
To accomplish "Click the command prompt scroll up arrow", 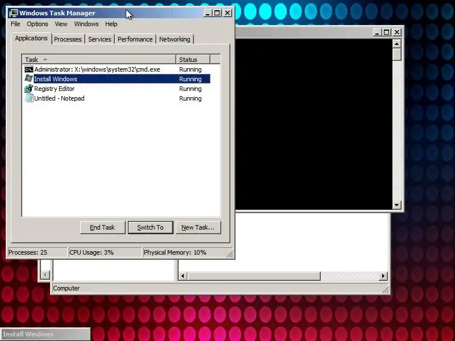I will (x=396, y=44).
